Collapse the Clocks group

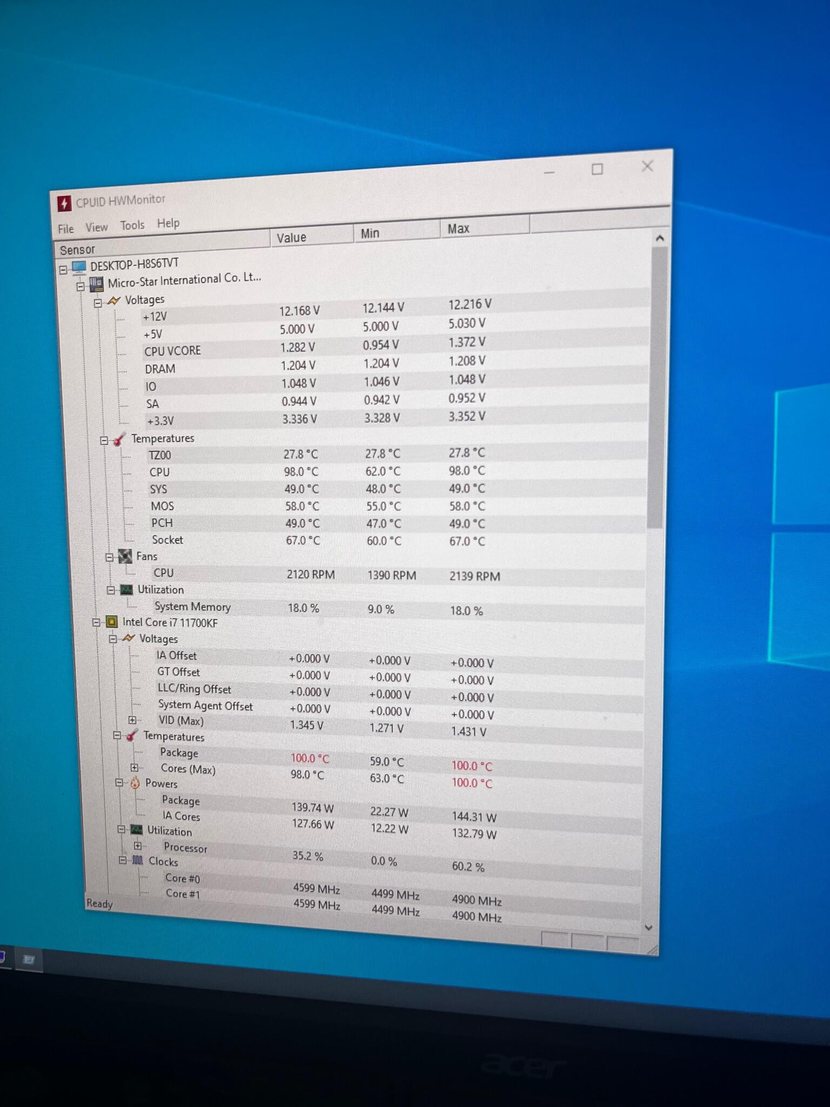coord(123,859)
